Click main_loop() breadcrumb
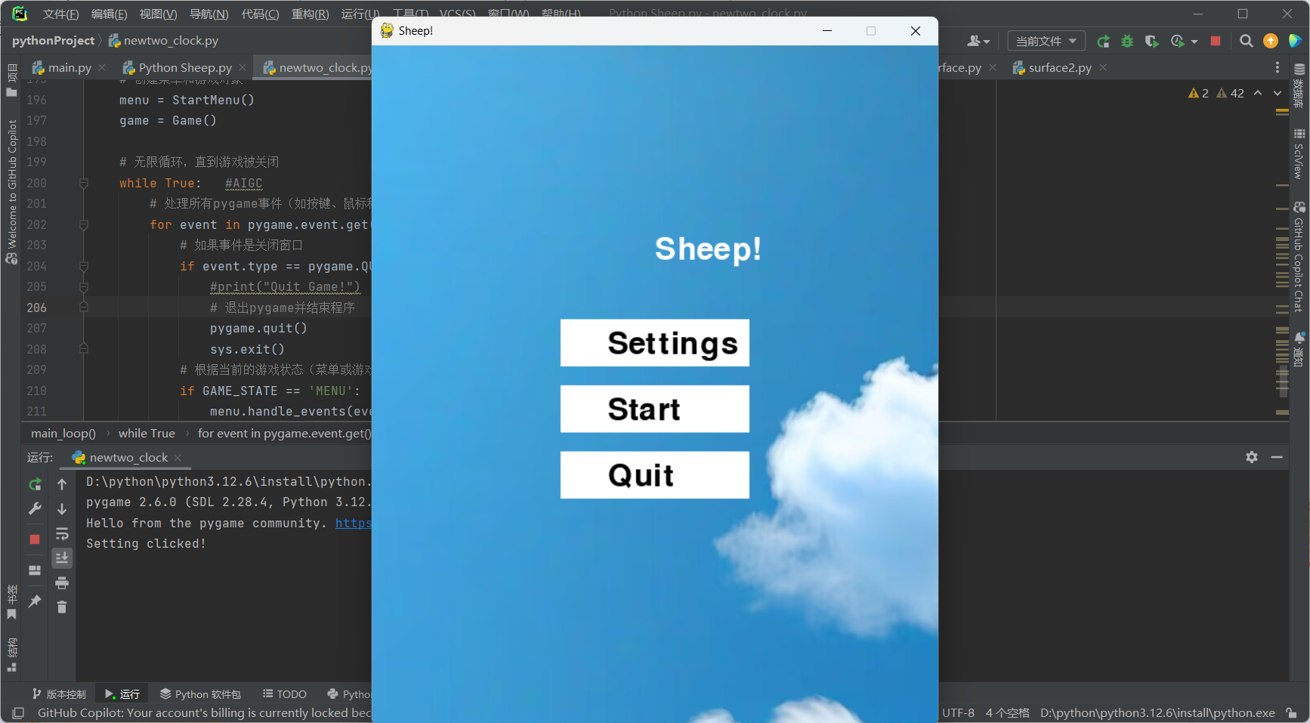 [63, 434]
